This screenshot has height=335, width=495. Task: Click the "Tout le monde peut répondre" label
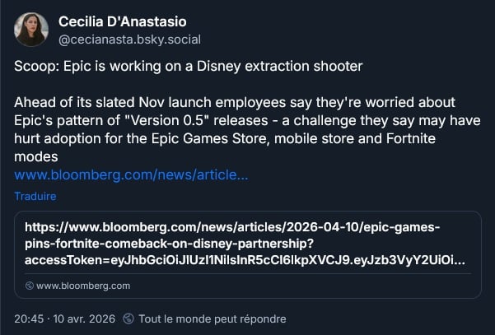pos(212,319)
